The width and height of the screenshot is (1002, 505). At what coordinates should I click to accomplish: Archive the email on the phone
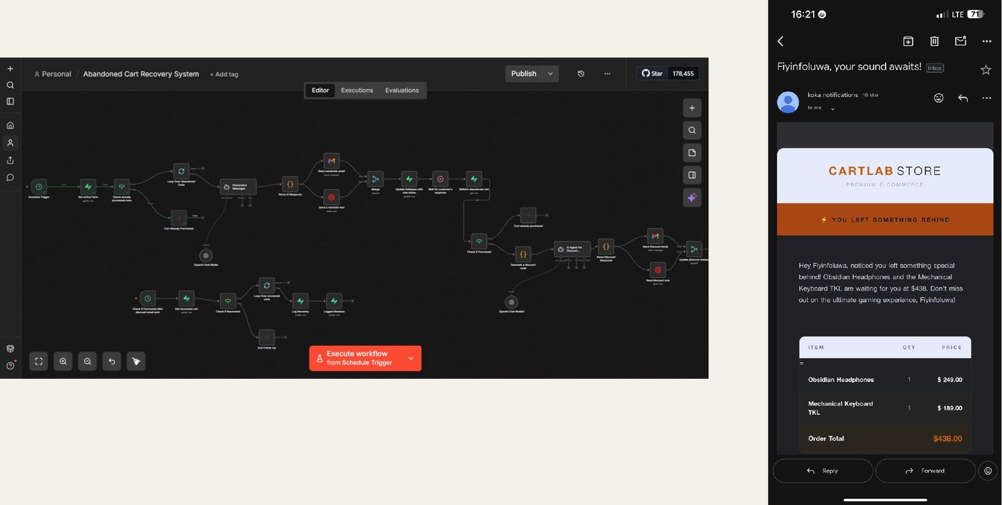tap(908, 41)
